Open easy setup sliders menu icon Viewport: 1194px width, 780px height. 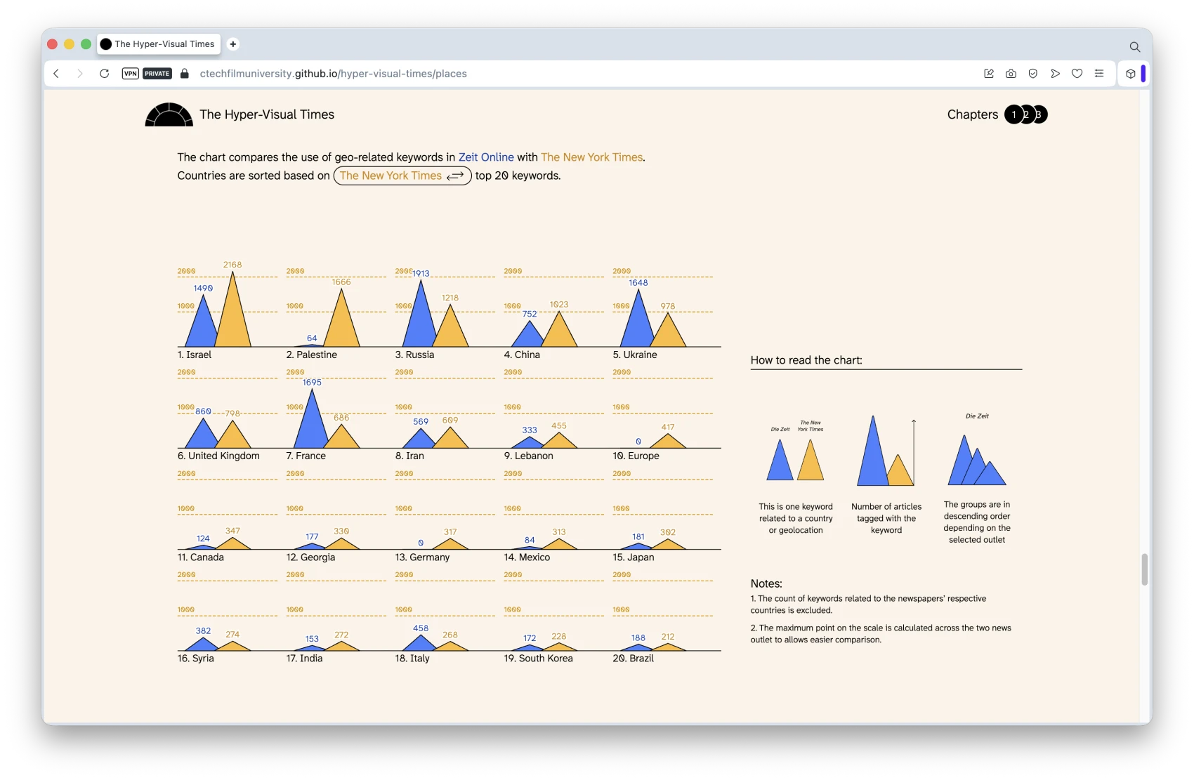coord(1099,74)
